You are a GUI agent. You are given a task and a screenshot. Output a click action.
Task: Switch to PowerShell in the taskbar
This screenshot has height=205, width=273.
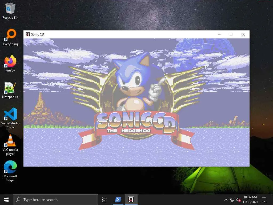pyautogui.click(x=118, y=200)
